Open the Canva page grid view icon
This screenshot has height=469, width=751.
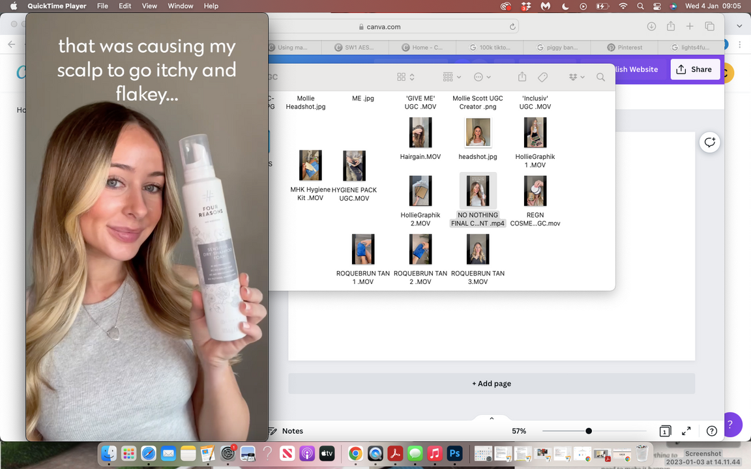coord(665,431)
